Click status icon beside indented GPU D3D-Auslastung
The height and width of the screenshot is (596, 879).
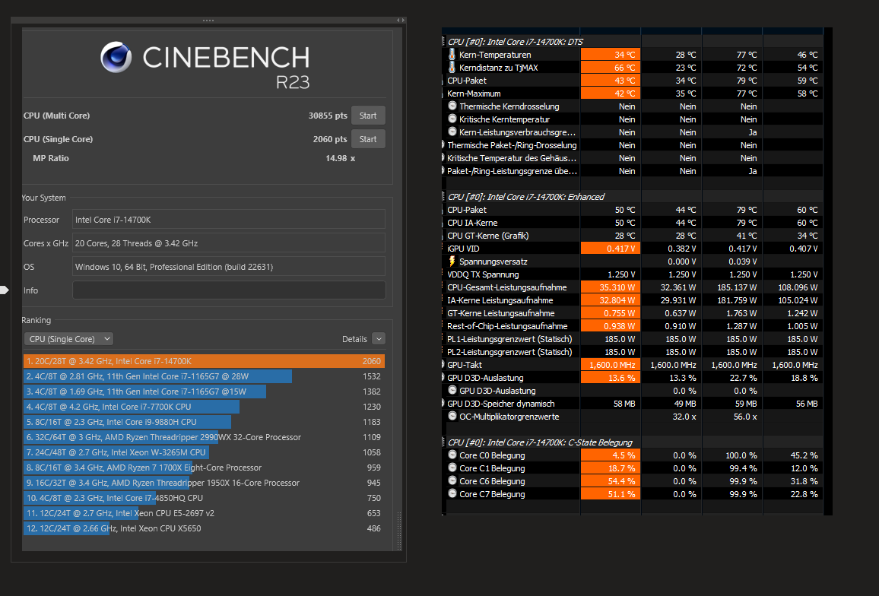pyautogui.click(x=452, y=390)
